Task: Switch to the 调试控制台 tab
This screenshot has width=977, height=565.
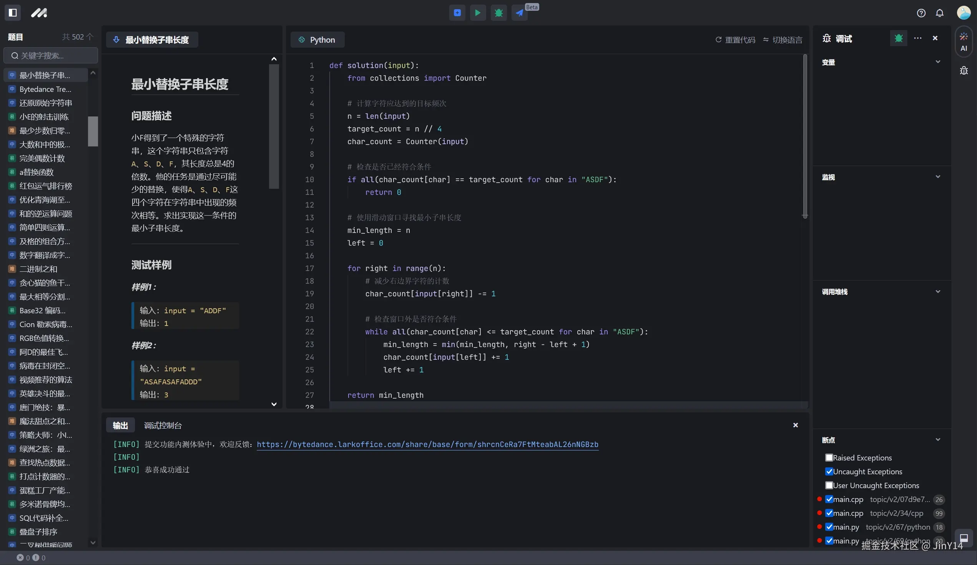Action: (x=163, y=425)
